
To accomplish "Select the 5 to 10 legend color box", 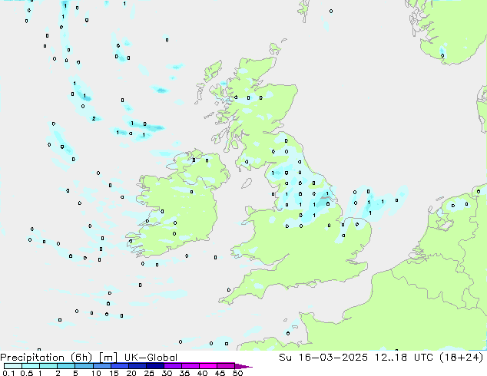I will pyautogui.click(x=84, y=366).
